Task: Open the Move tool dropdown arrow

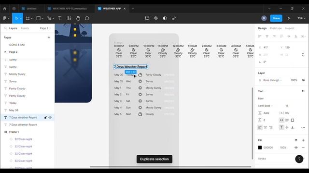Action: 21,18
